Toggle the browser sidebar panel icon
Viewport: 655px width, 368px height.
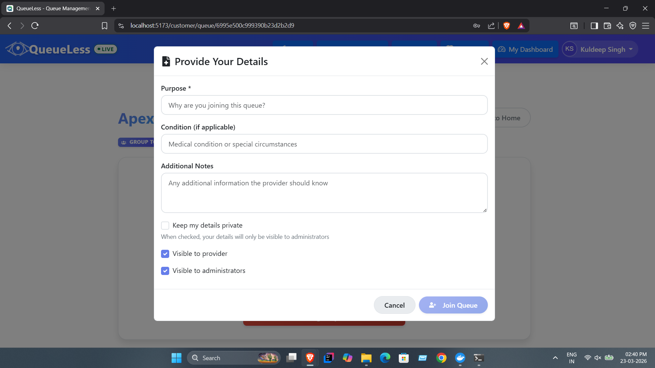click(594, 26)
